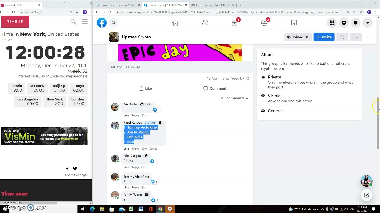Screen dimensions: 380x213
Task: Open International Day of Epidemic Preparedness link
Action: pos(52,76)
